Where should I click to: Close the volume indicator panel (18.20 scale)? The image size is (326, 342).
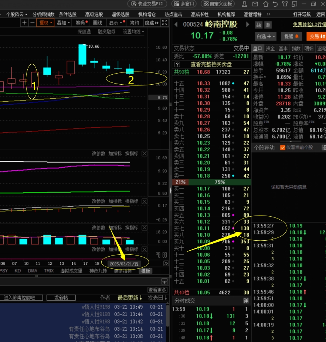145,228
